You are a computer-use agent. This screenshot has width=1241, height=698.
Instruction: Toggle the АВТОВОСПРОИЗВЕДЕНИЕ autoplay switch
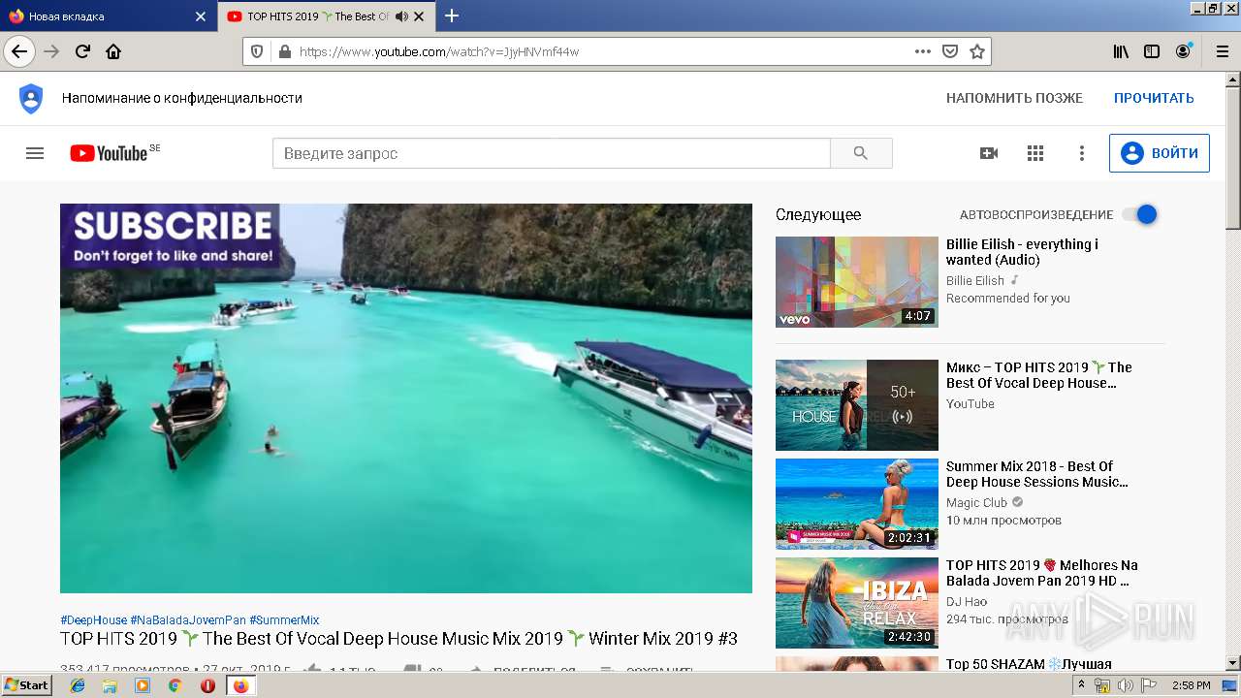[1140, 214]
